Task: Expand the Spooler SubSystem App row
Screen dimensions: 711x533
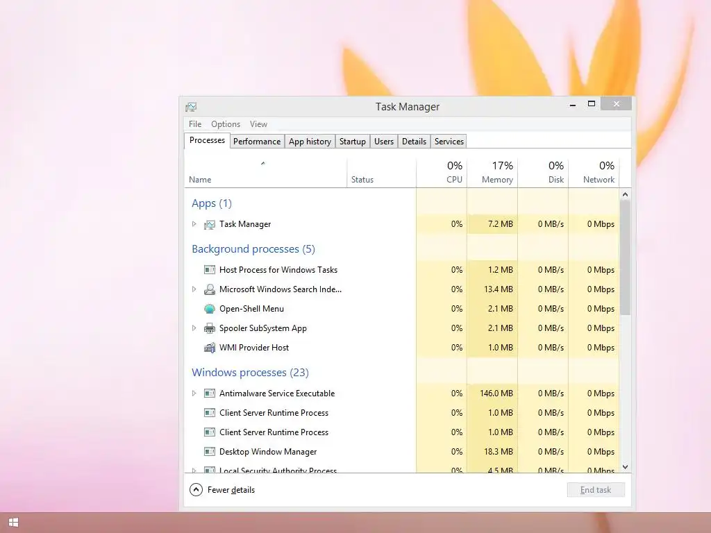Action: pos(194,328)
